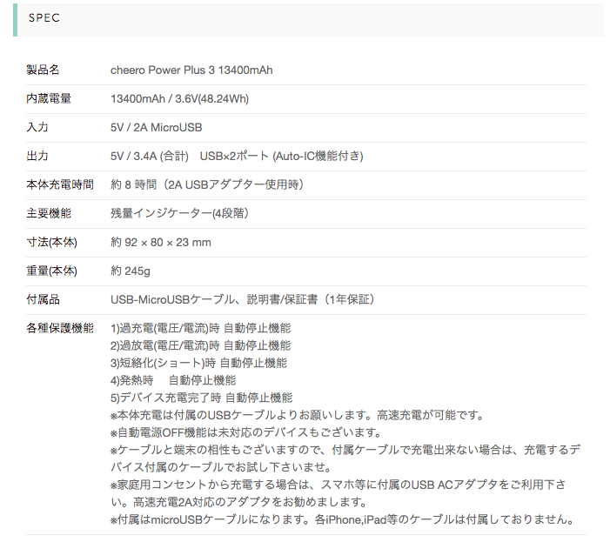Click the 製品名 row label
Image resolution: width=610 pixels, height=542 pixels.
43,70
